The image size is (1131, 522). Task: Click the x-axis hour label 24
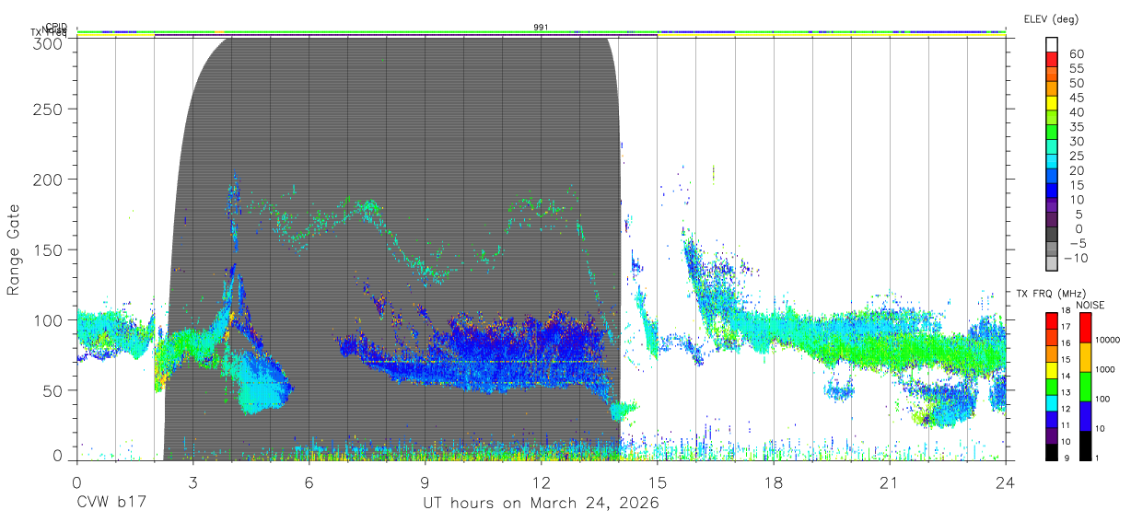1006,481
